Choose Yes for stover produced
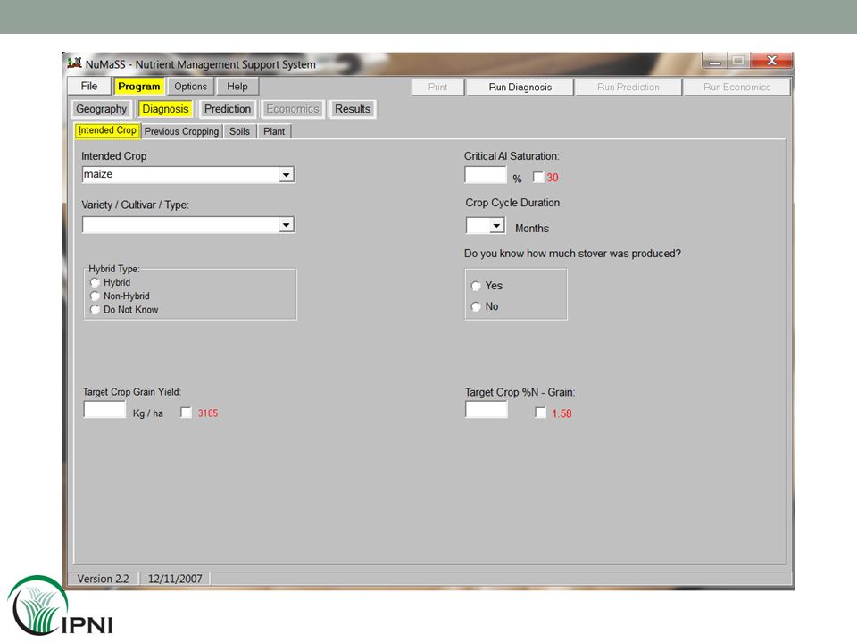 click(476, 286)
